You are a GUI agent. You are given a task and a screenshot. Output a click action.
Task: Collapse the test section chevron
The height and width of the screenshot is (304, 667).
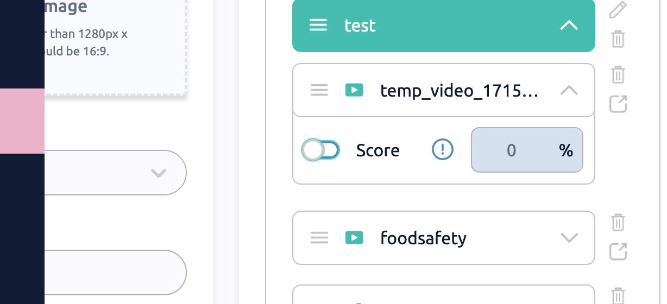point(569,25)
